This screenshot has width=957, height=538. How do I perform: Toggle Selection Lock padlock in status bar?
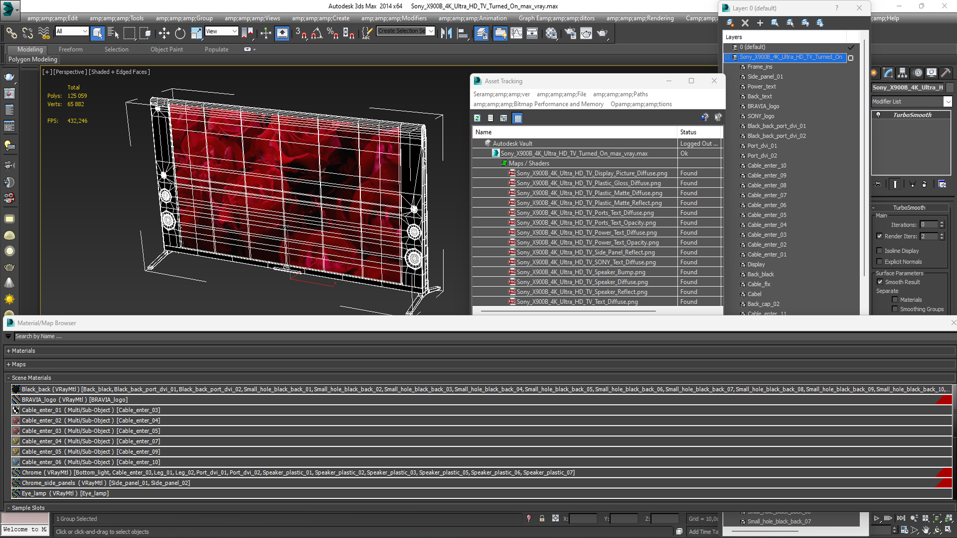pyautogui.click(x=542, y=519)
